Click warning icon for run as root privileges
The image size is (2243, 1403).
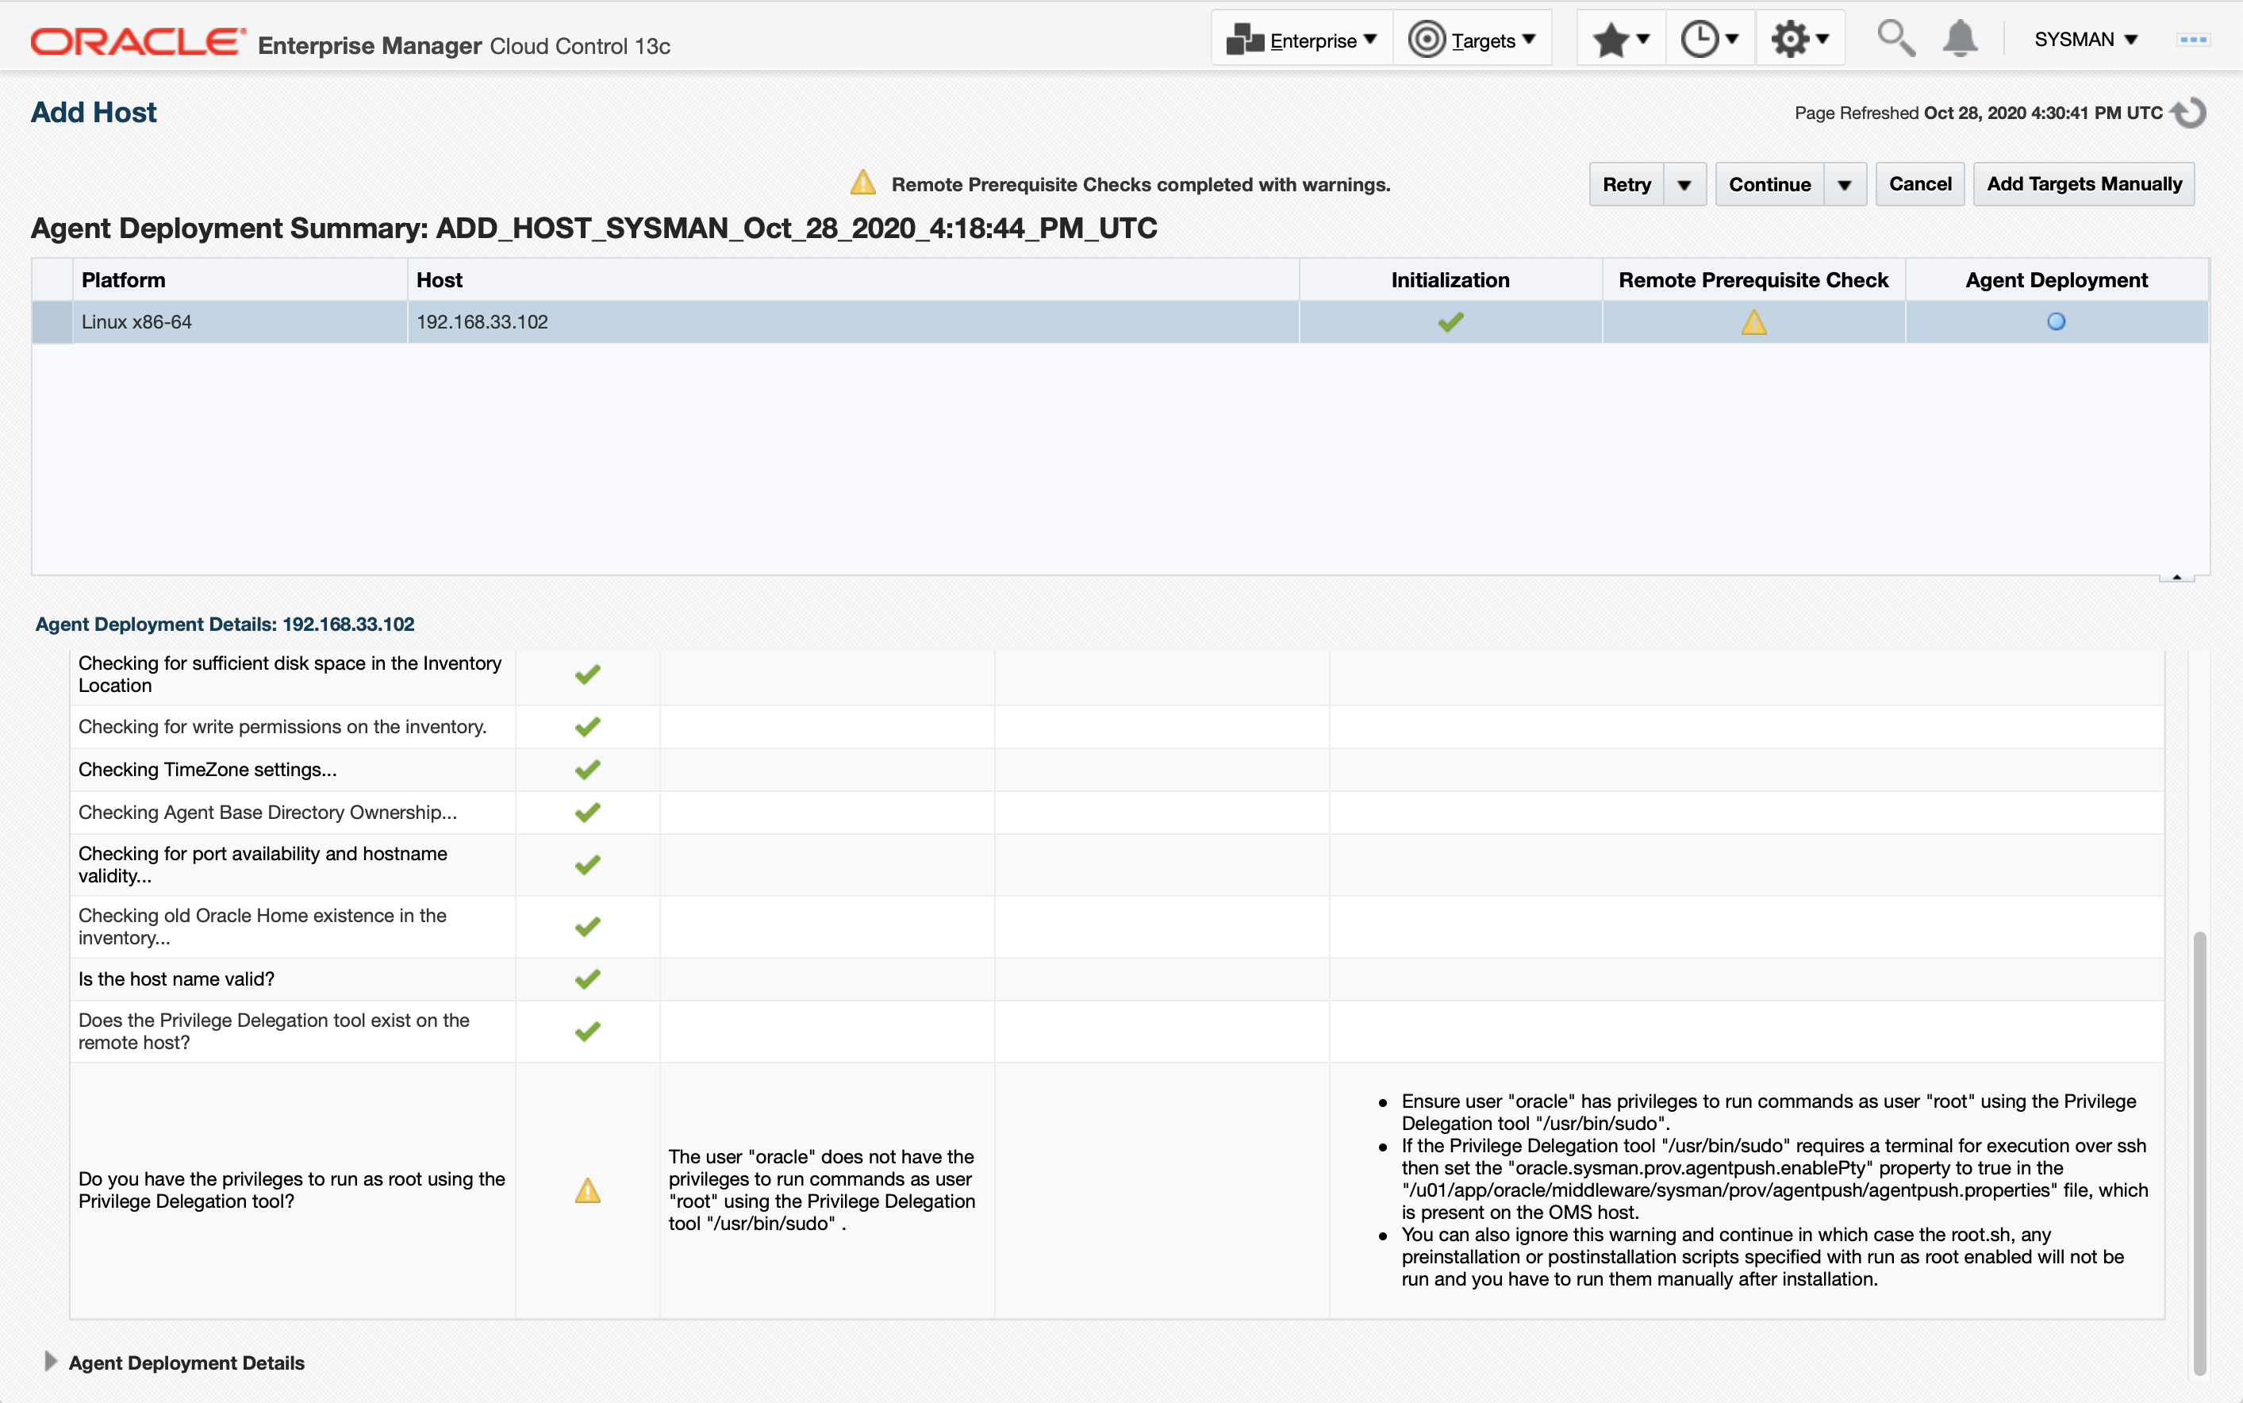[x=587, y=1190]
